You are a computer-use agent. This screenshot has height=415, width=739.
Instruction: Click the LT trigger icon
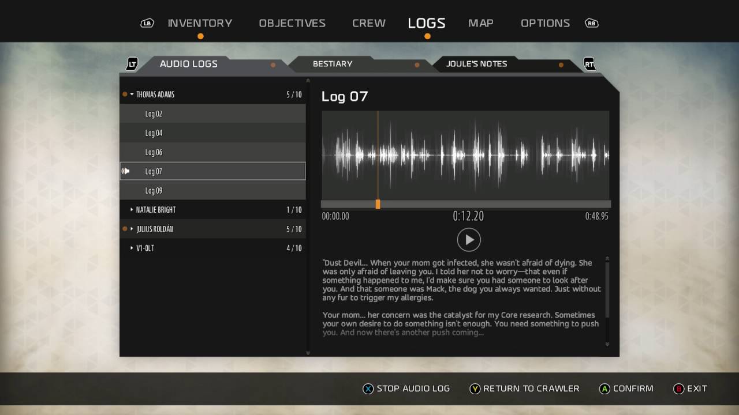(x=132, y=64)
